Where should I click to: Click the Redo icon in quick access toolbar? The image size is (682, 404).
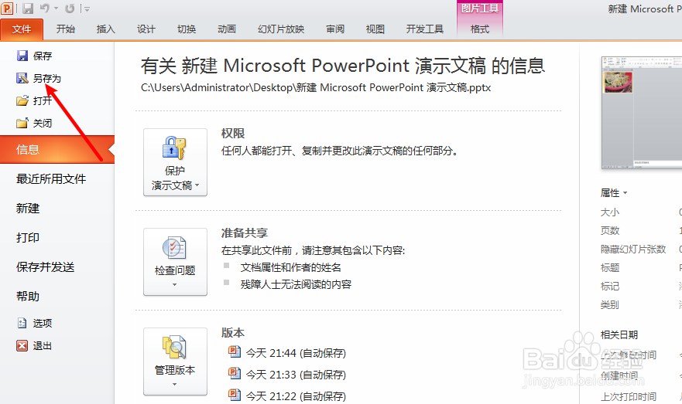coord(70,8)
